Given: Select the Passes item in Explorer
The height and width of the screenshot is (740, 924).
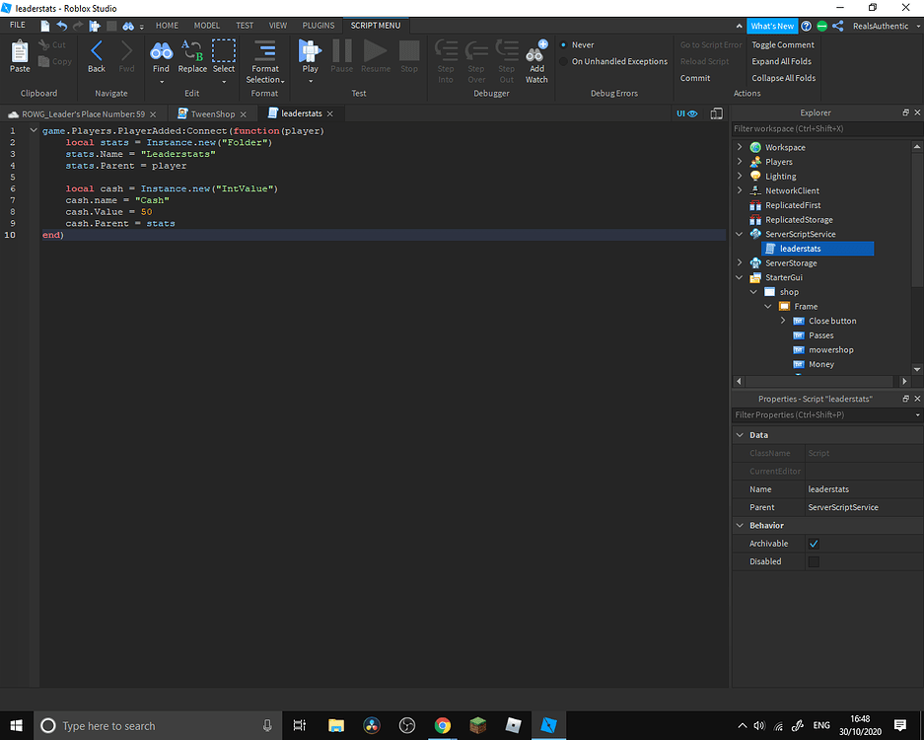Looking at the screenshot, I should [x=820, y=334].
